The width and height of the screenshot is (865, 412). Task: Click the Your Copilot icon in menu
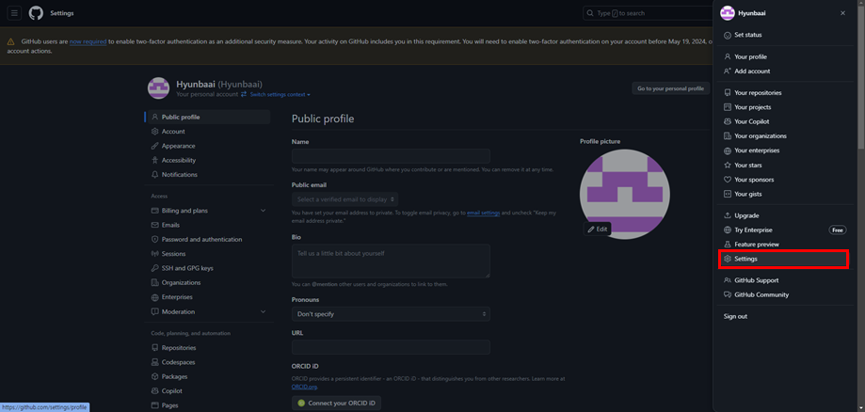[727, 121]
